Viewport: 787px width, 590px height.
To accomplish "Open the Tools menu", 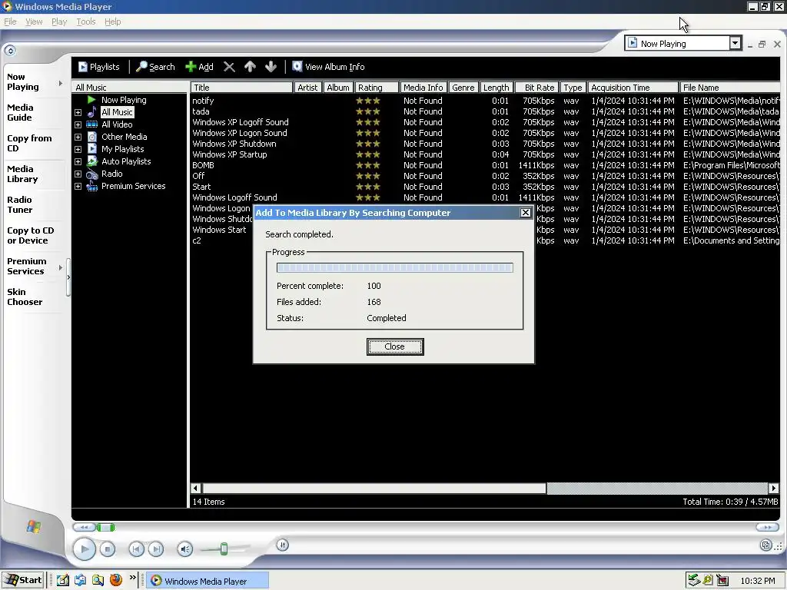I will [x=86, y=22].
